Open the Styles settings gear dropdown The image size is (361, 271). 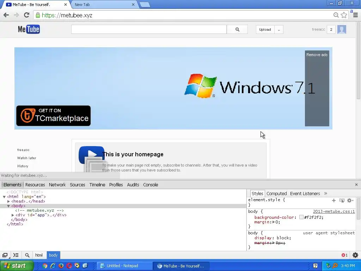(350, 200)
